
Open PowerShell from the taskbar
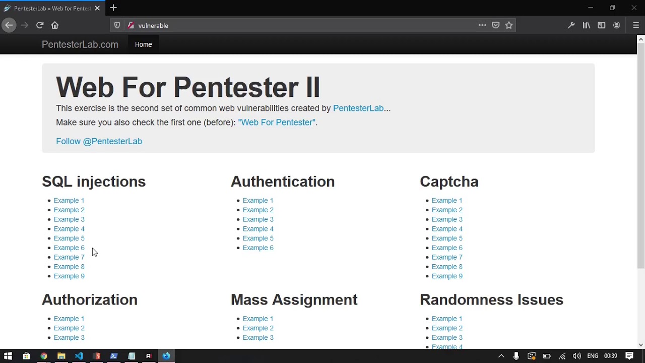[x=114, y=356]
